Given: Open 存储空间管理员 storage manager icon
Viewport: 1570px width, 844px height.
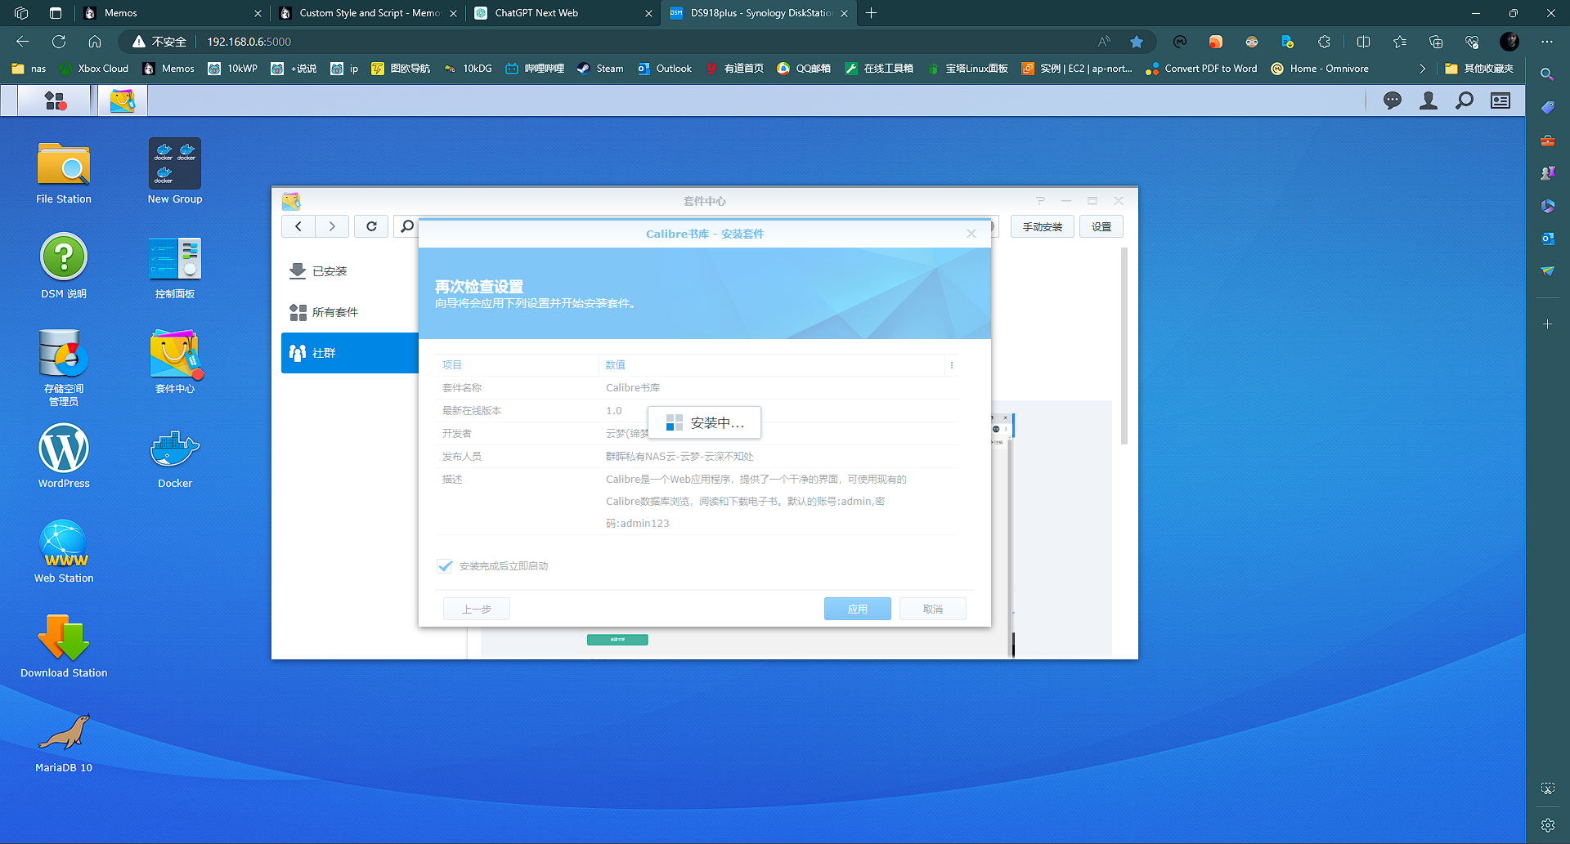Looking at the screenshot, I should click(x=64, y=367).
